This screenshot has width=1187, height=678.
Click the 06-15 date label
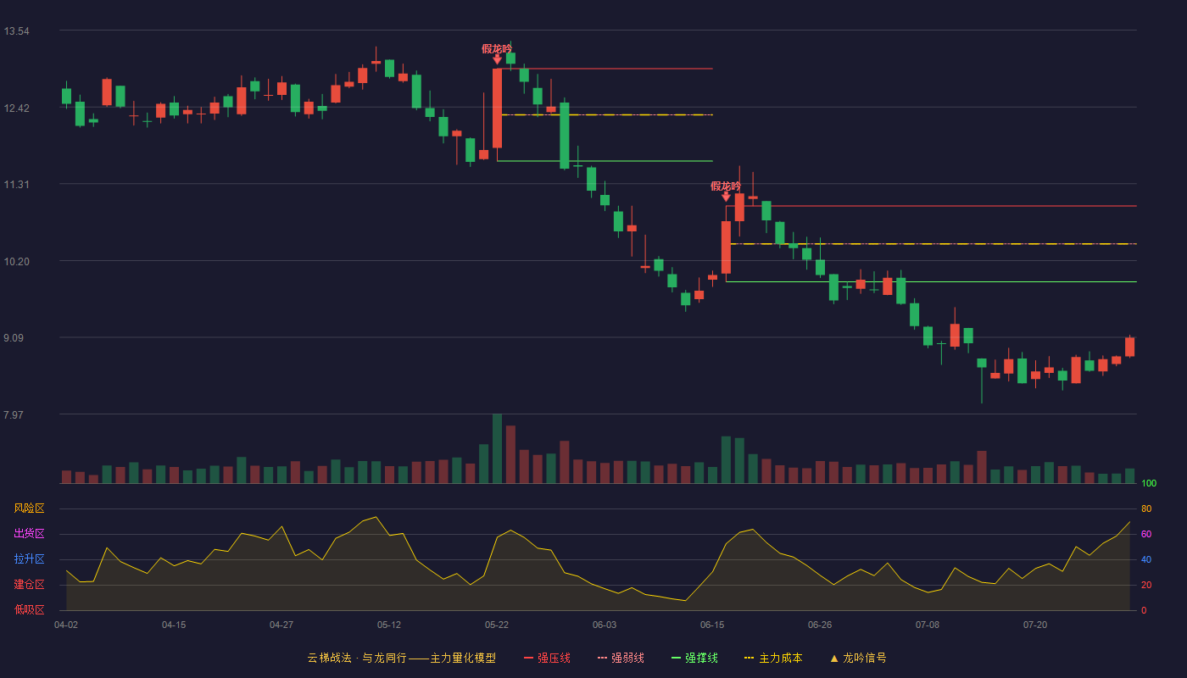click(x=712, y=625)
